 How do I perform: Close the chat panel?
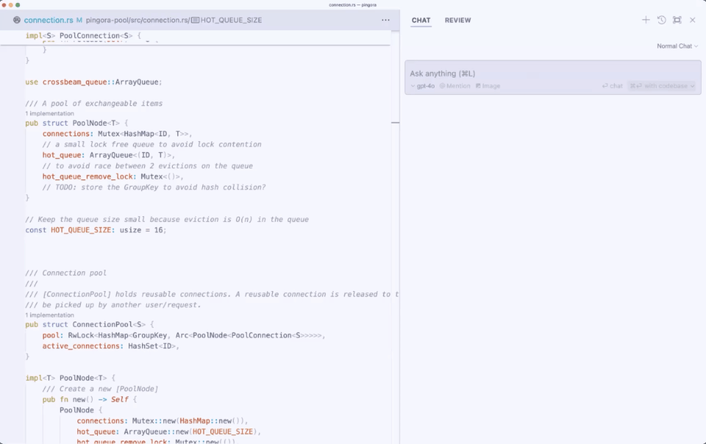click(692, 21)
